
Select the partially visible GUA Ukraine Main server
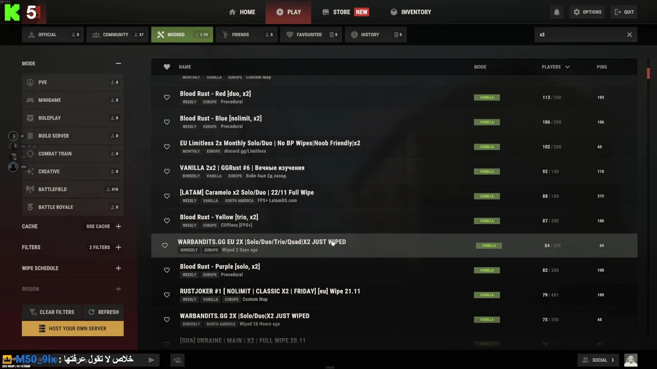click(x=394, y=342)
